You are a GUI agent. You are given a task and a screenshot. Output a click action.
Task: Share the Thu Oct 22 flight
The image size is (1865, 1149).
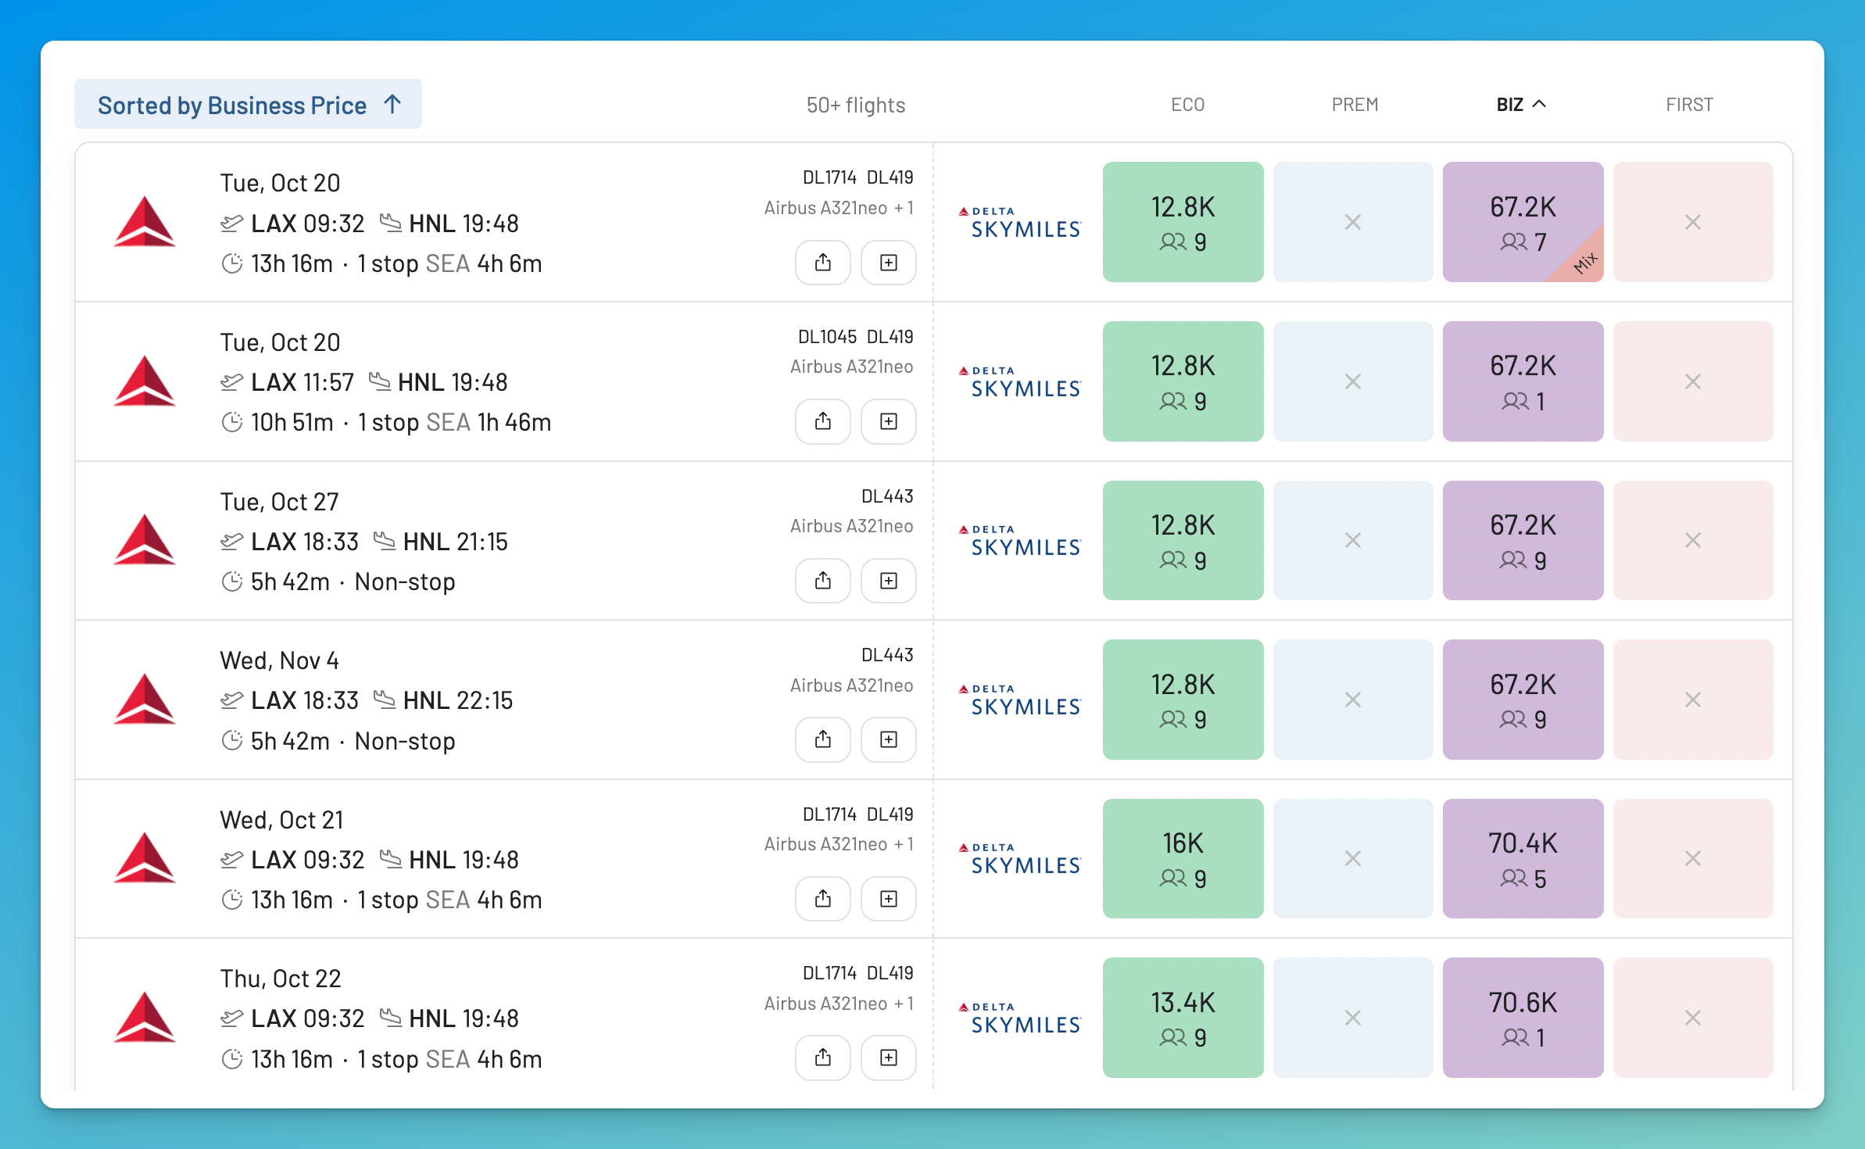(x=822, y=1058)
